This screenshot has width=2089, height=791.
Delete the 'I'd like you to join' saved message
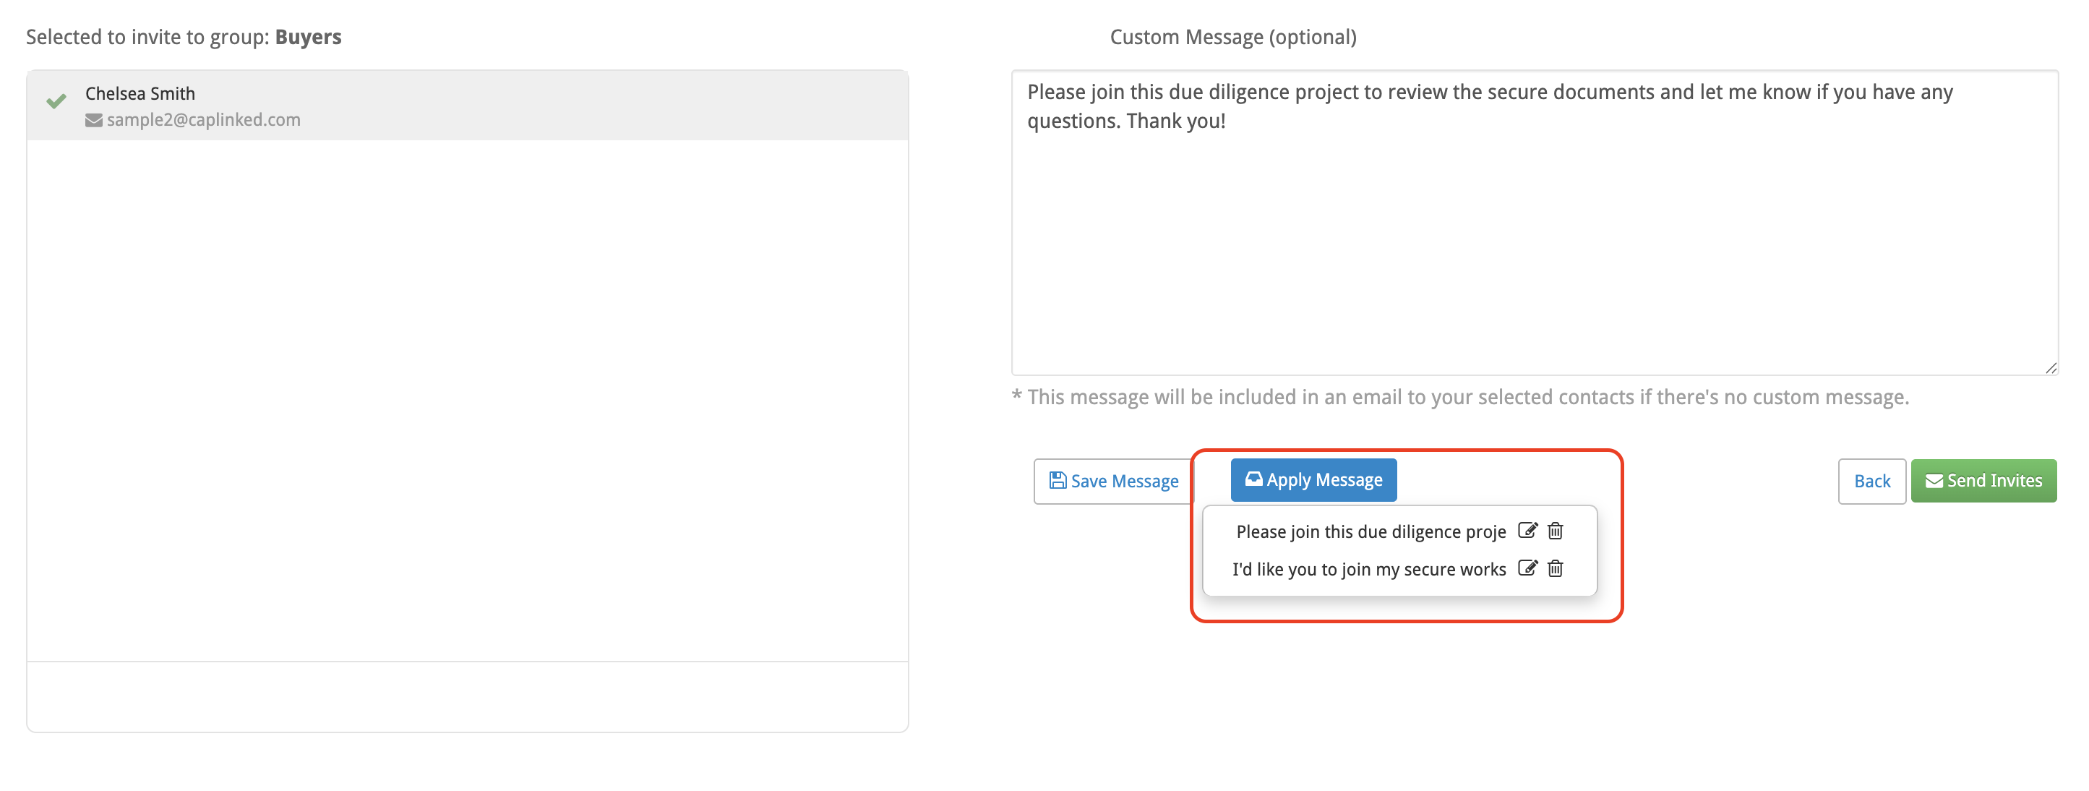pos(1555,568)
